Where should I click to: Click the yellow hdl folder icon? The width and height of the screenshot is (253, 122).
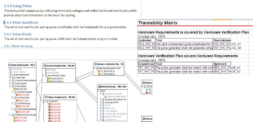(101, 91)
